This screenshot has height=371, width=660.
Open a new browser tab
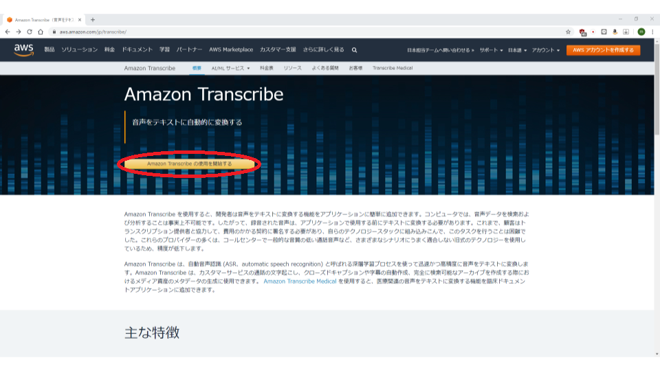click(x=93, y=20)
